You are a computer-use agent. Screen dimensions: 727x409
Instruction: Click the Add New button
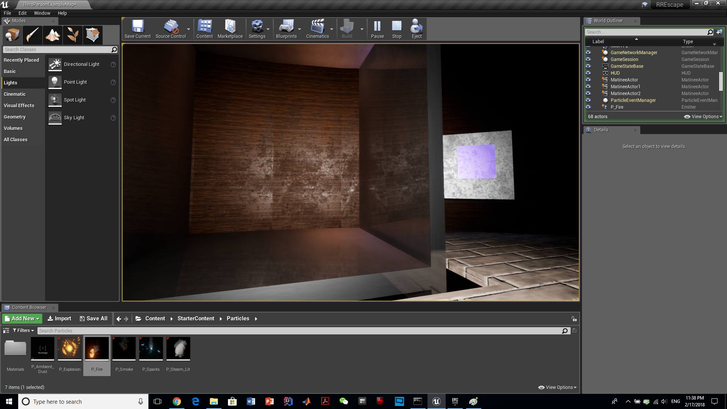tap(22, 318)
